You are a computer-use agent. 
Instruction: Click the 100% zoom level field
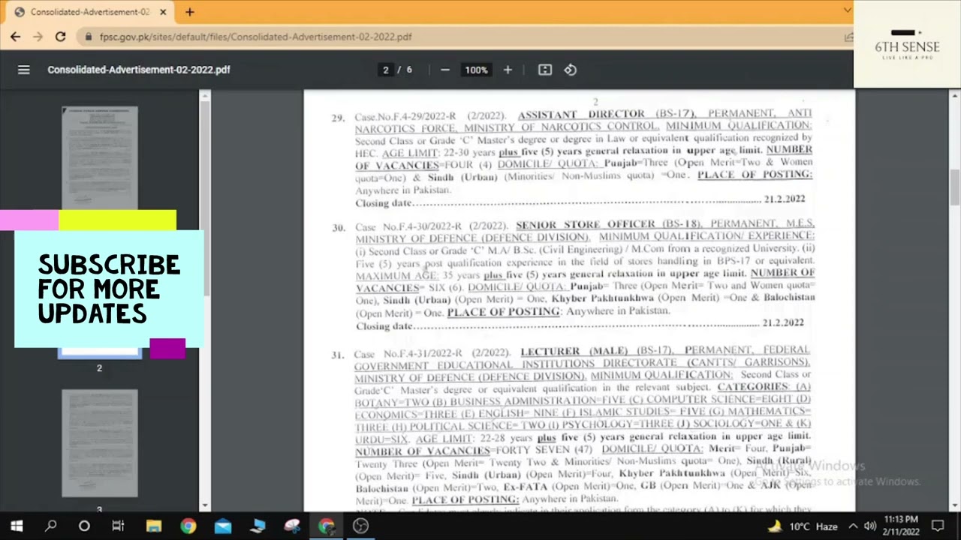pyautogui.click(x=476, y=70)
